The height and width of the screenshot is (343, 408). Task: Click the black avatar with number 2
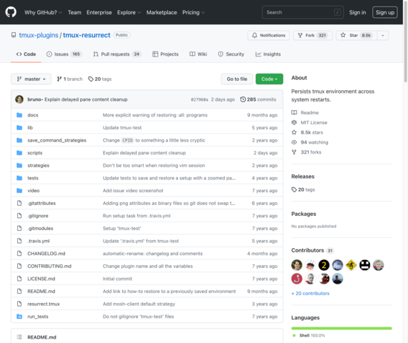coord(324,265)
